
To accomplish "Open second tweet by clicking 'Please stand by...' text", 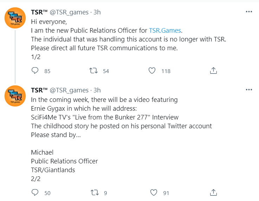I will point(56,135).
